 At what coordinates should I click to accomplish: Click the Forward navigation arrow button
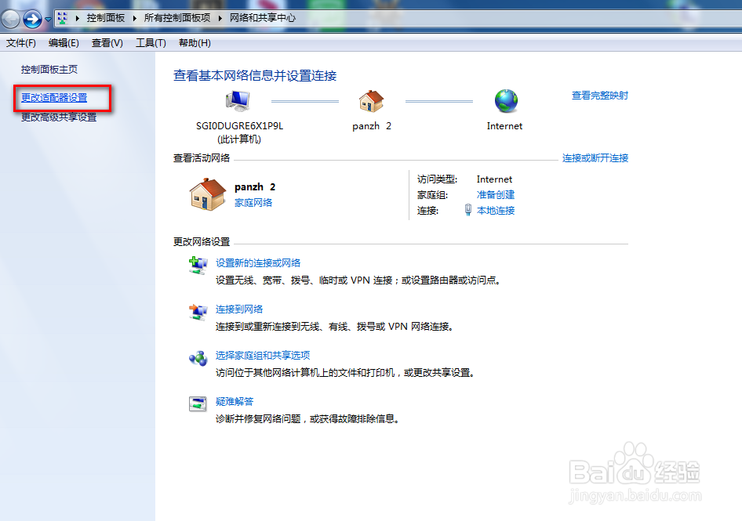(x=33, y=20)
